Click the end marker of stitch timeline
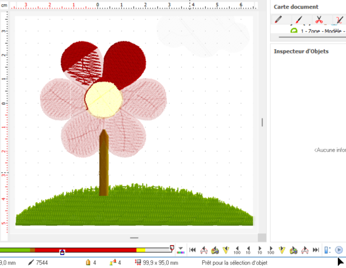This screenshot has width=346, height=268. (172, 248)
